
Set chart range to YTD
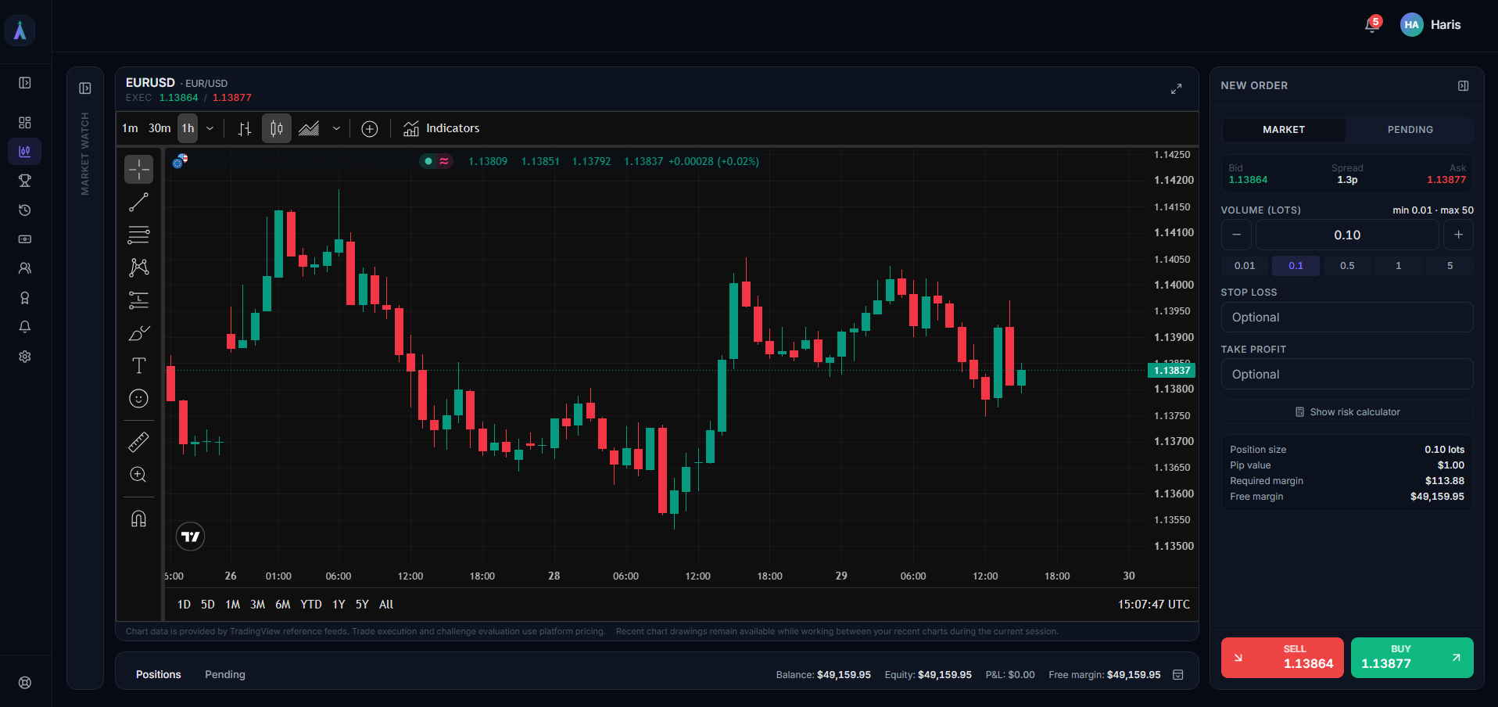[311, 605]
